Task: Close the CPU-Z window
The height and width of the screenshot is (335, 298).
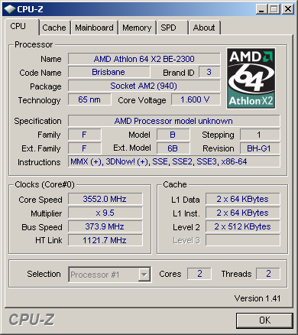Action: (x=288, y=9)
